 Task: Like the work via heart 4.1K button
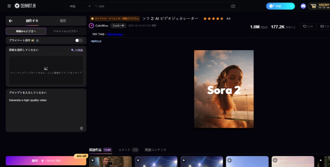[308, 27]
